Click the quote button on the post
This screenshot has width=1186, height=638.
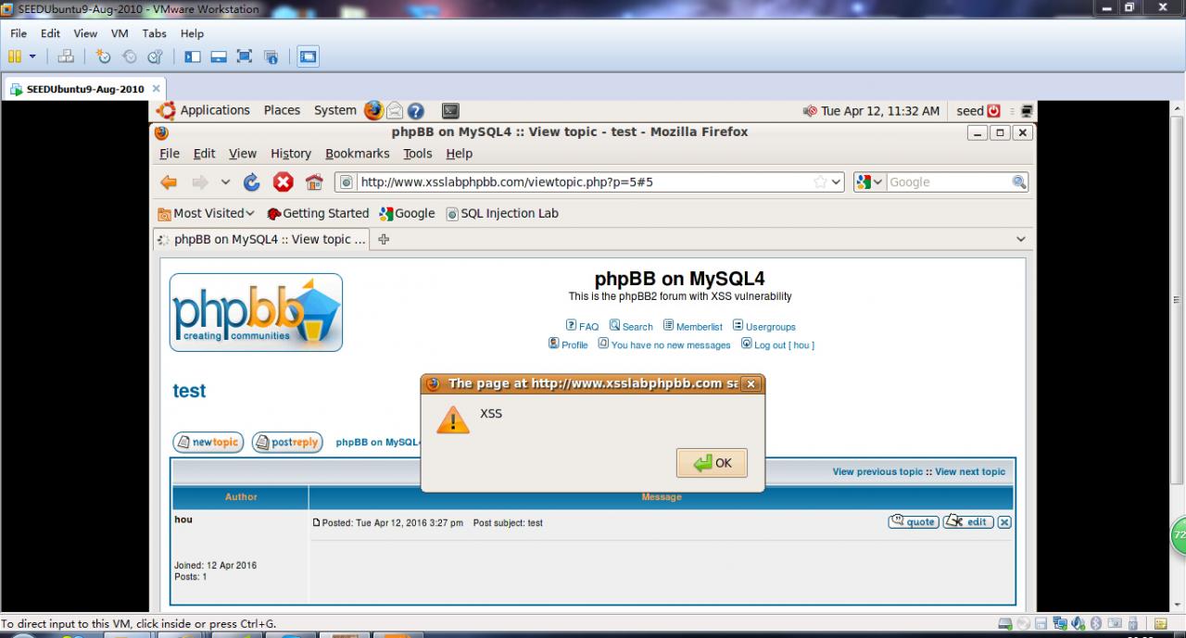click(914, 522)
